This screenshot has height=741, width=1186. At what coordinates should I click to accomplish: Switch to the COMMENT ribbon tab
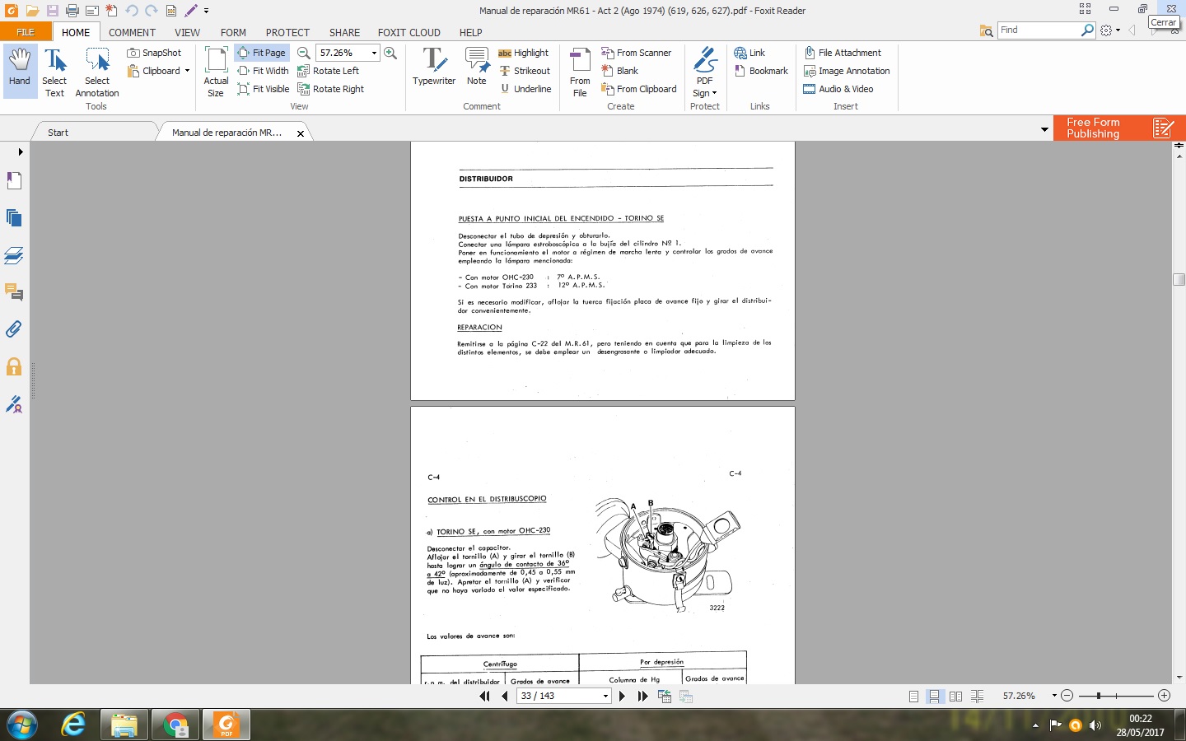click(x=132, y=32)
